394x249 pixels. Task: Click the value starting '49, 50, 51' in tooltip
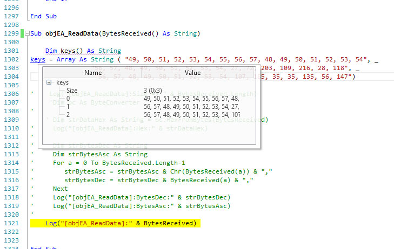point(191,99)
